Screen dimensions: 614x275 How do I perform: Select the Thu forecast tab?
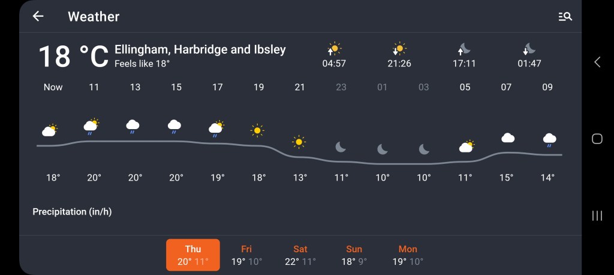pyautogui.click(x=193, y=255)
